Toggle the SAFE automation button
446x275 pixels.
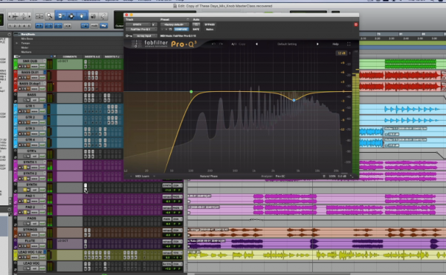[x=195, y=29]
